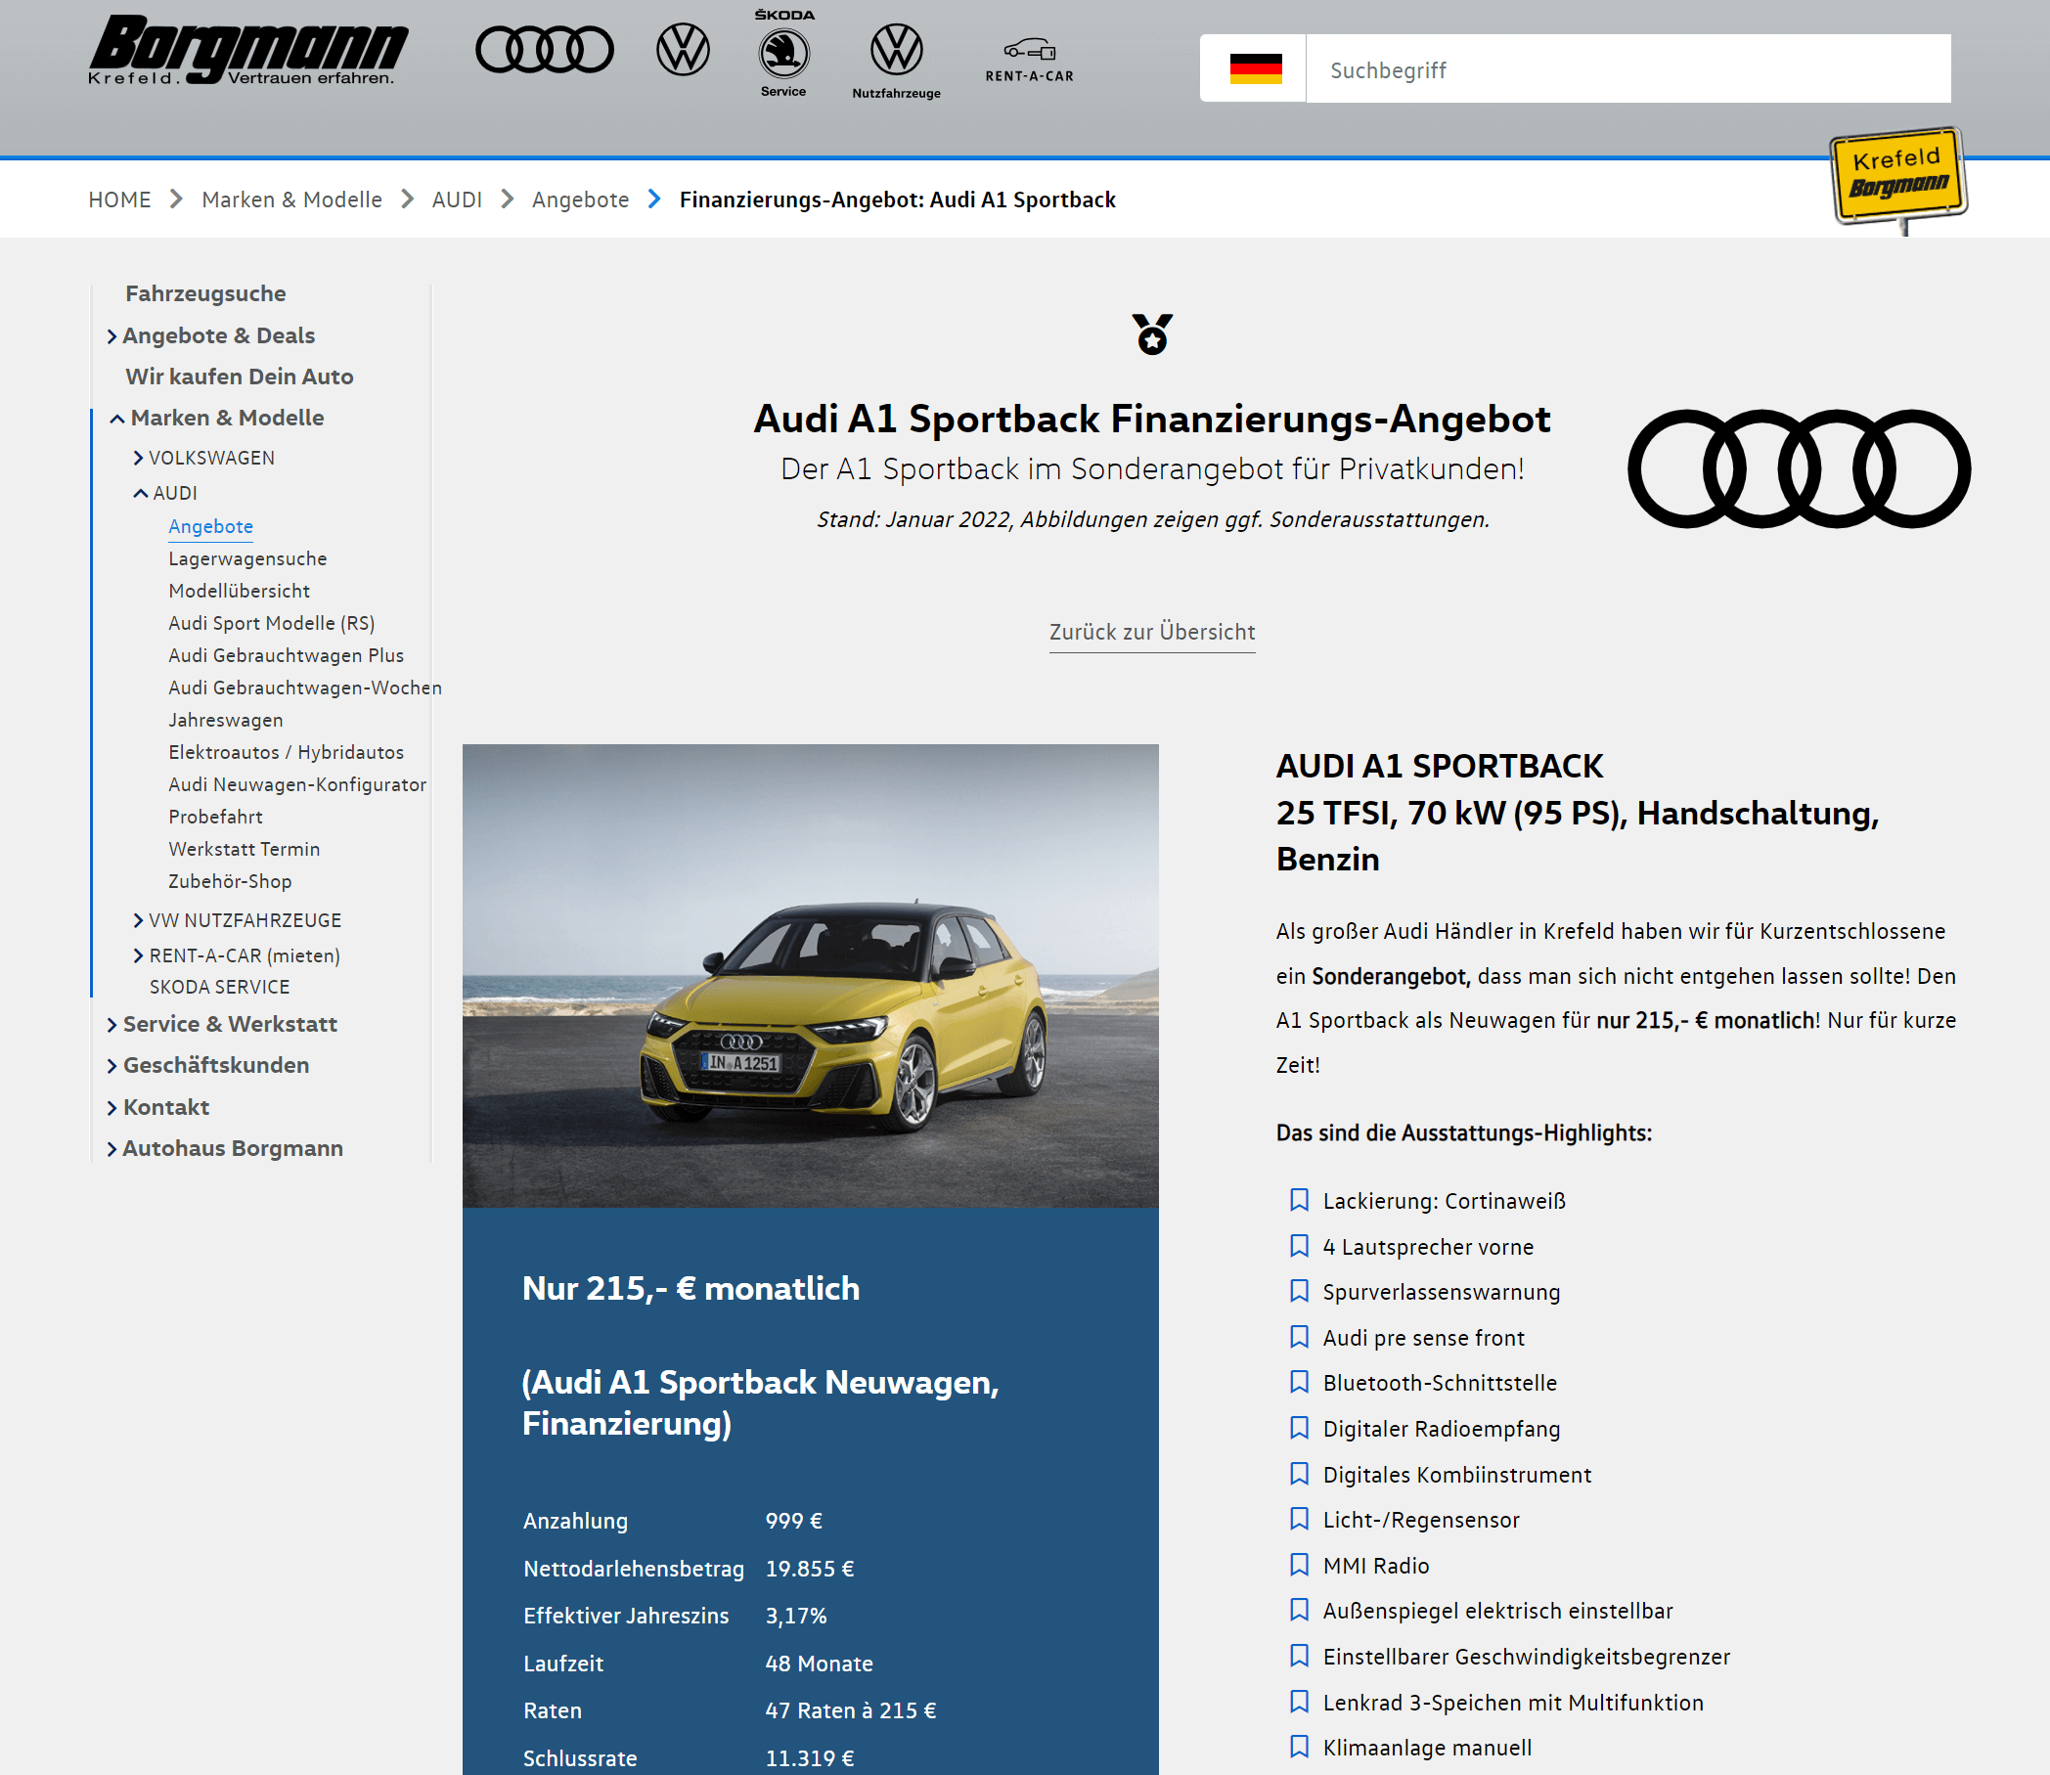Image resolution: width=2050 pixels, height=1775 pixels.
Task: Click the 'Laufzeit 48 Monate' row
Action: pos(698,1664)
